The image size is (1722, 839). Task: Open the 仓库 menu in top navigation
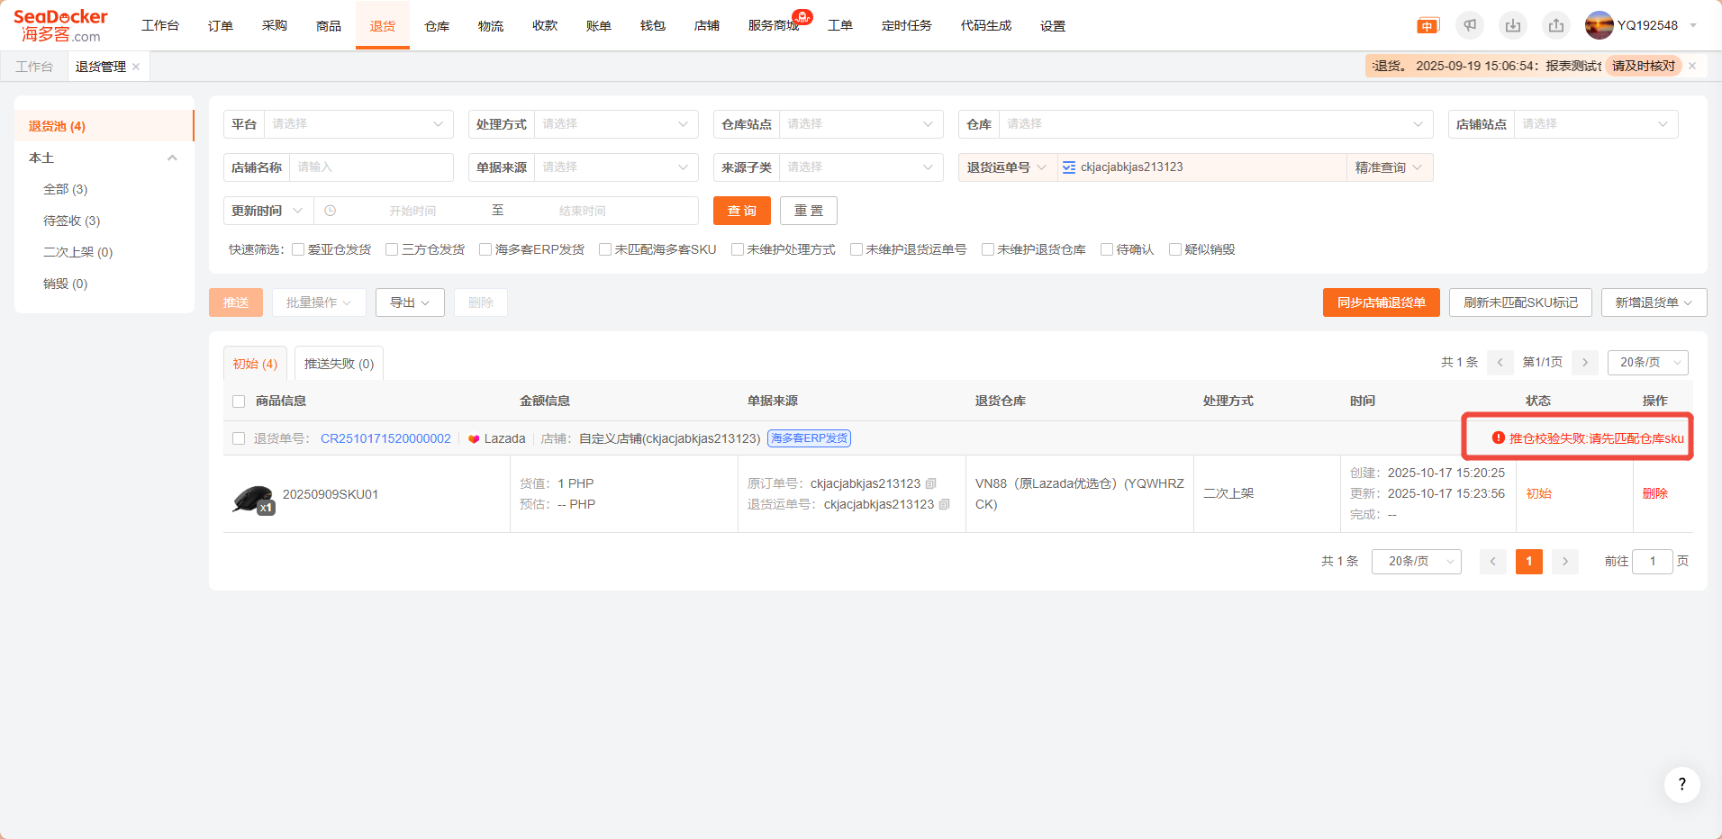click(x=437, y=26)
